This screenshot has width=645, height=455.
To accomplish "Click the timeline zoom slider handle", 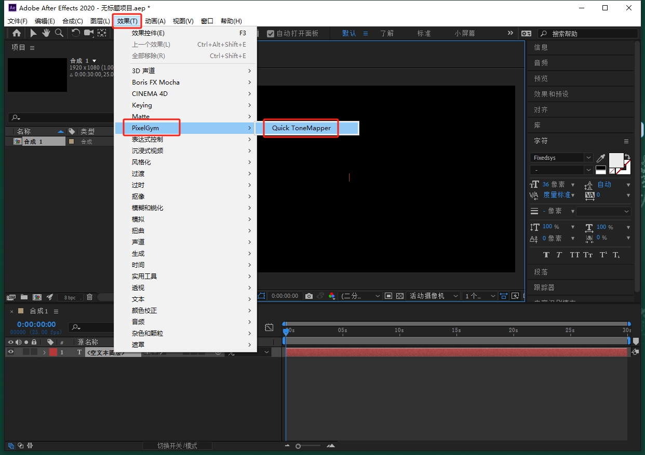I will tap(298, 446).
